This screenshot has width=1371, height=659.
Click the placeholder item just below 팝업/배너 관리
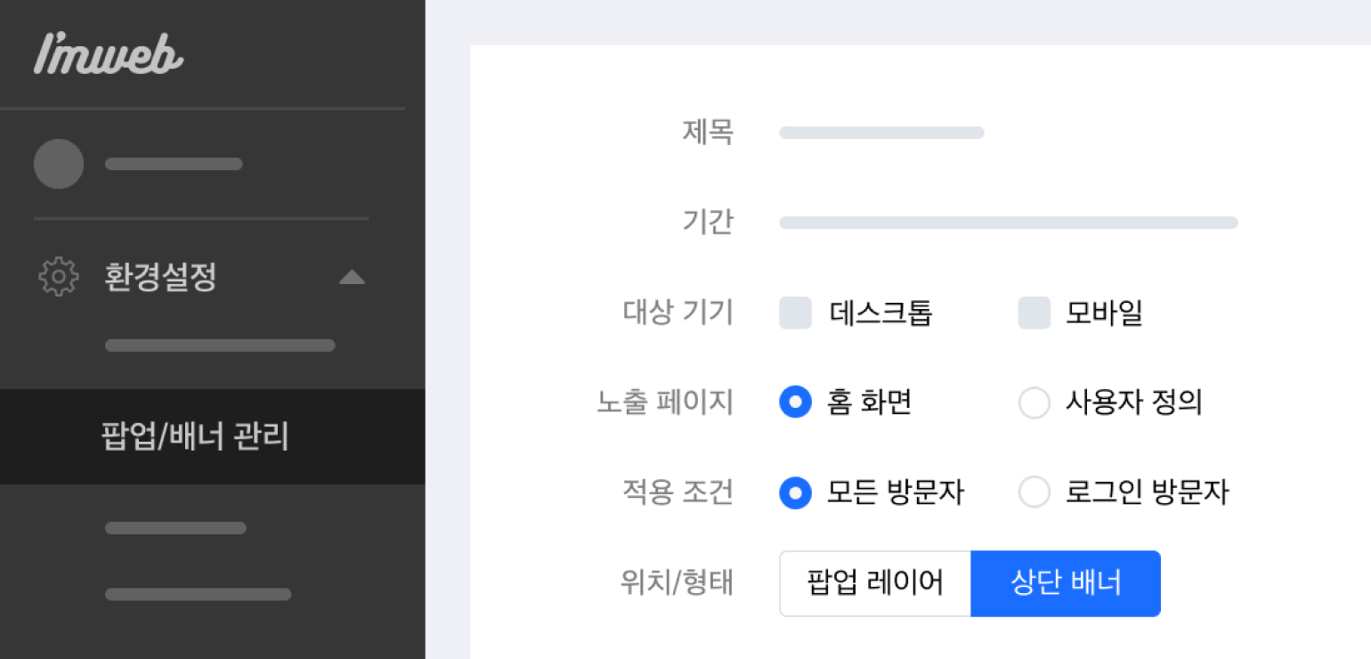tap(175, 528)
